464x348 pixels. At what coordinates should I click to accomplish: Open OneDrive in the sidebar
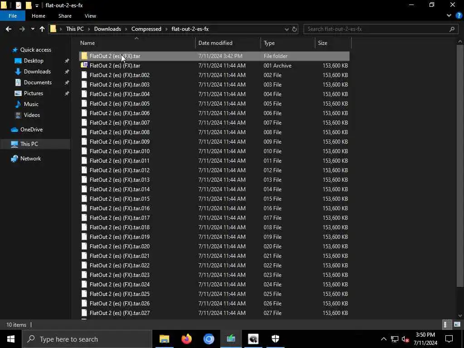point(31,130)
